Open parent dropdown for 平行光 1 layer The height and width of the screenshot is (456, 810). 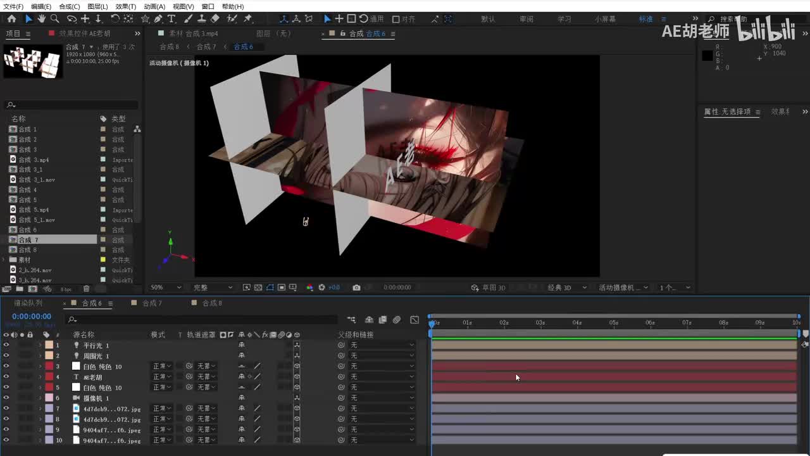pos(382,345)
